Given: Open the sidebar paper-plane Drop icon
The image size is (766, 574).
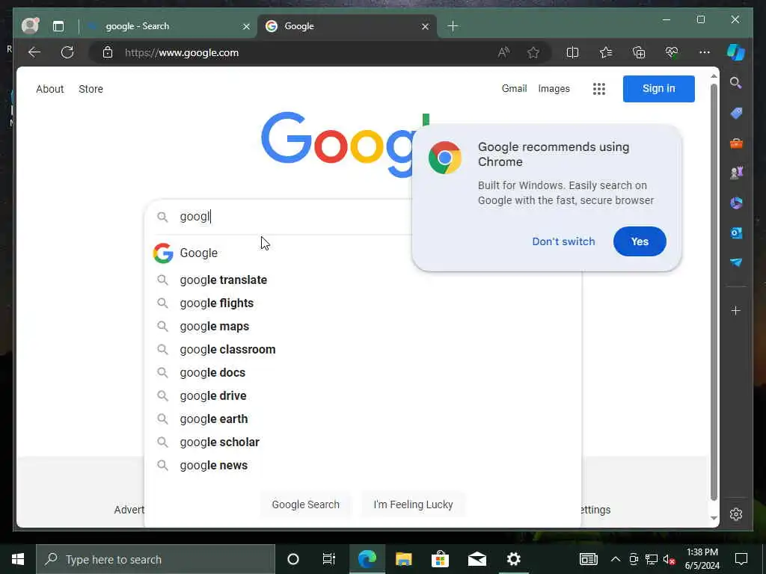Looking at the screenshot, I should [736, 262].
